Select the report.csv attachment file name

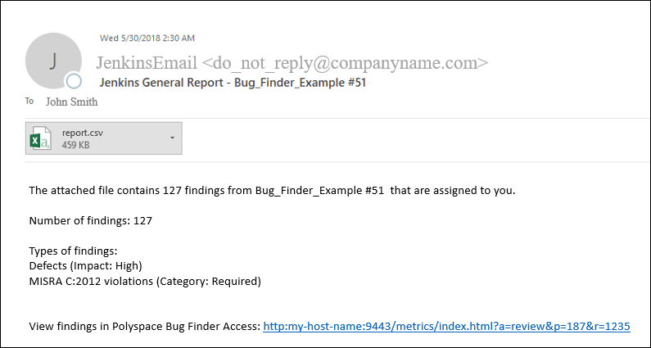pos(83,132)
